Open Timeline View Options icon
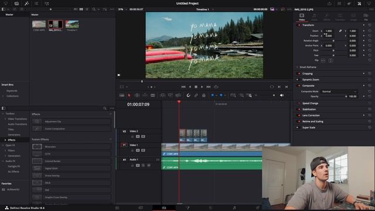Image resolution: width=375 pixels, height=211 pixels. pos(122,96)
